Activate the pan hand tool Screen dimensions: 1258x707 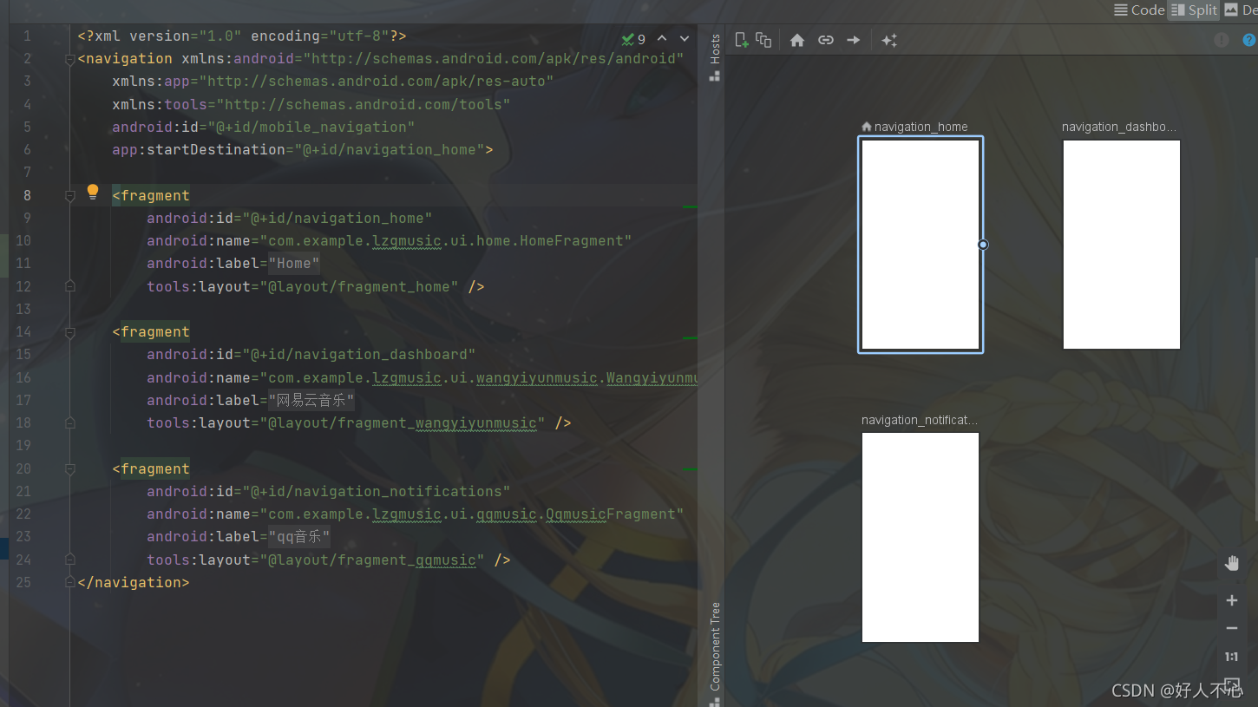[x=1231, y=562]
